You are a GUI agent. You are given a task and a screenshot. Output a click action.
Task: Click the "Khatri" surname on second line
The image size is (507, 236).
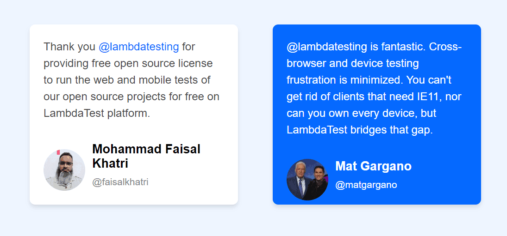110,163
